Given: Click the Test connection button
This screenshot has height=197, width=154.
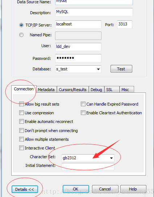Looking at the screenshot, I should tap(121, 69).
